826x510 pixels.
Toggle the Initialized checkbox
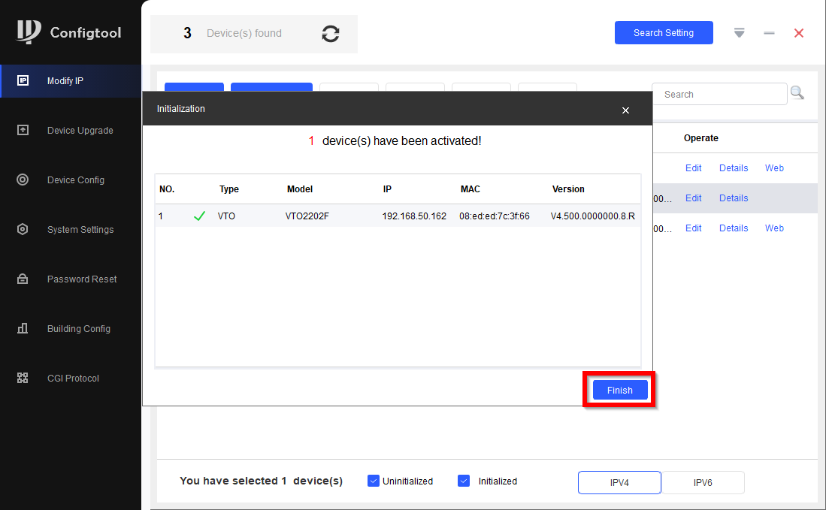(x=464, y=481)
